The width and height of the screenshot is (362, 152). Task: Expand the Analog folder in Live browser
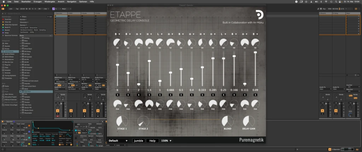tap(20, 38)
